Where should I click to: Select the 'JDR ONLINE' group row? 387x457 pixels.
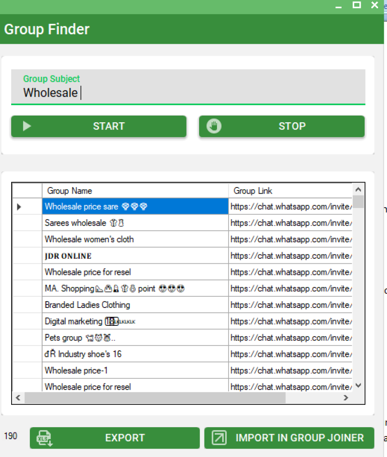[112, 256]
